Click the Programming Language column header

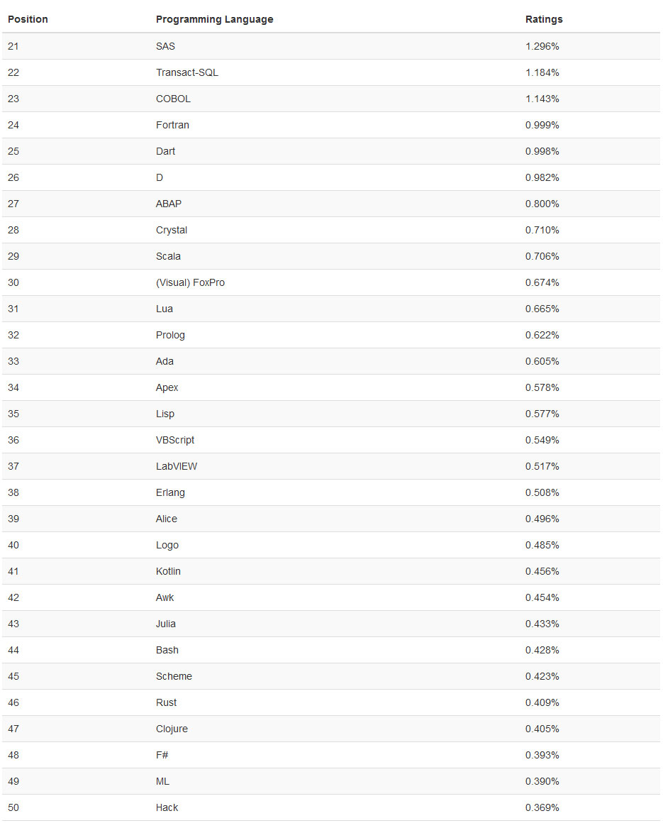tap(214, 19)
